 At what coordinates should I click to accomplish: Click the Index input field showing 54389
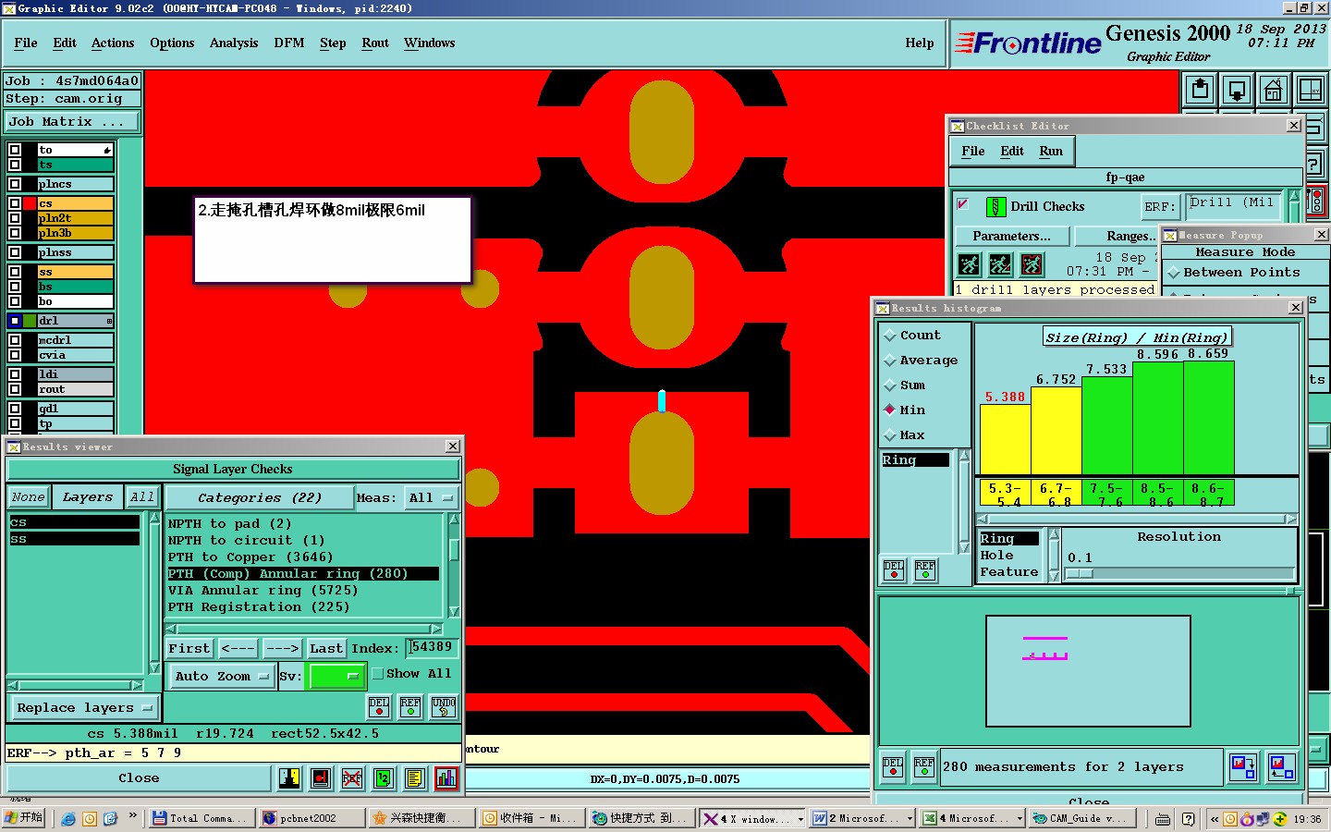(x=432, y=648)
